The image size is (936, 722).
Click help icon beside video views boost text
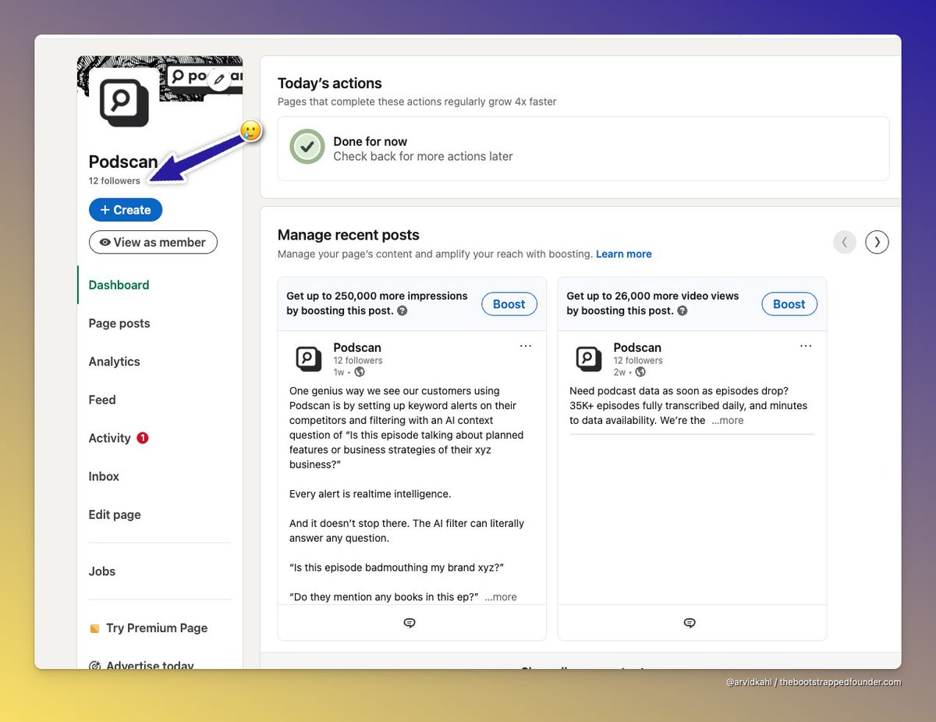(682, 311)
